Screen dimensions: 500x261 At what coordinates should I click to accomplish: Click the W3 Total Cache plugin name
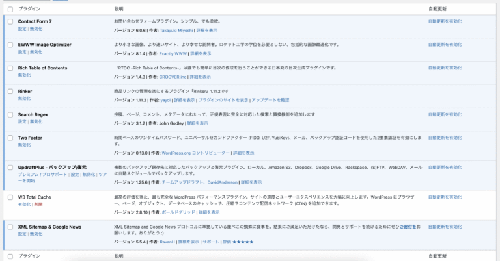pyautogui.click(x=35, y=197)
